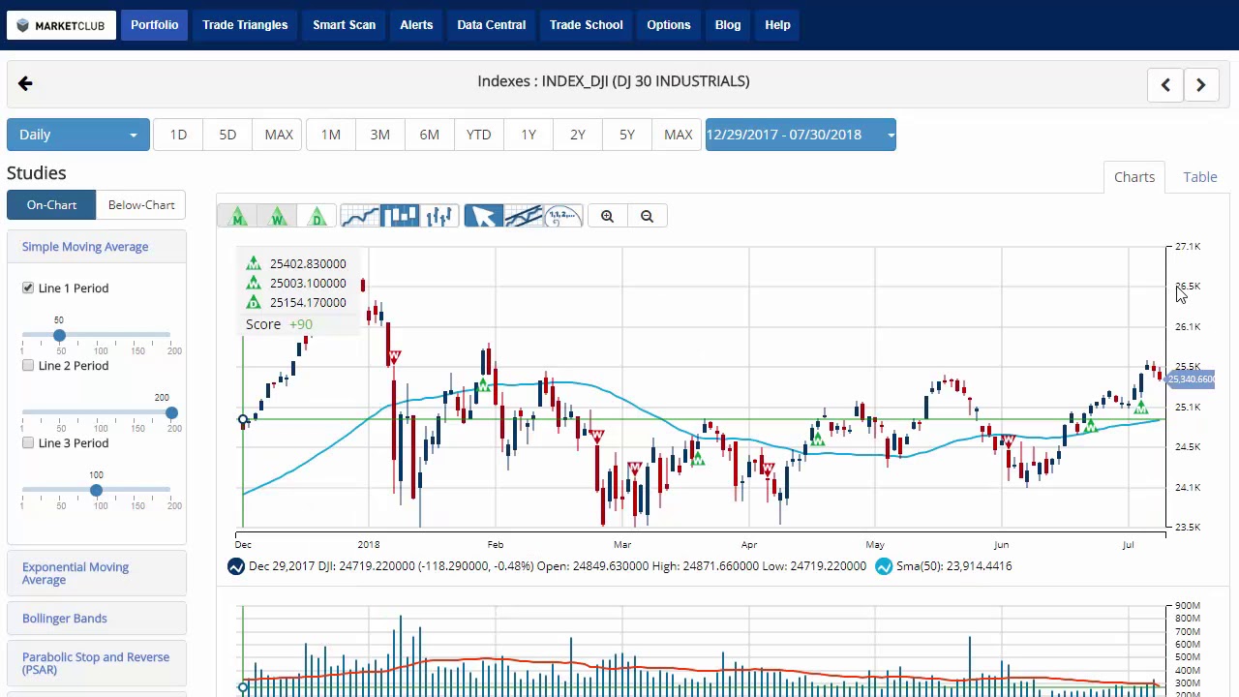Open the Daily interval dropdown

coord(77,135)
